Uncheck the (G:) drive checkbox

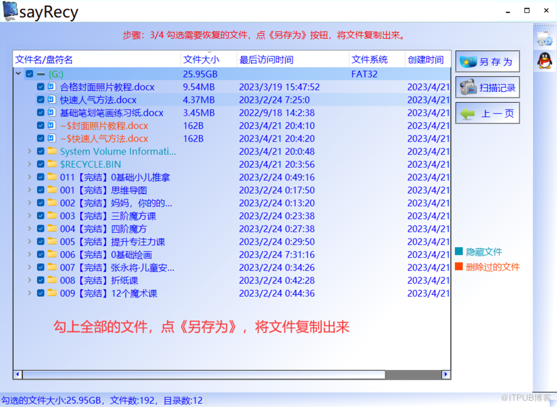pyautogui.click(x=29, y=74)
